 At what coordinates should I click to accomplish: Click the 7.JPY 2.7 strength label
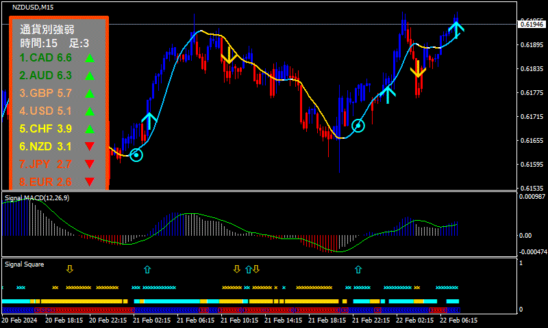coord(46,164)
